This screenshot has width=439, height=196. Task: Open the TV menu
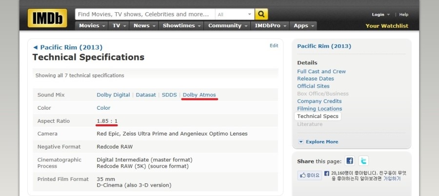[119, 26]
